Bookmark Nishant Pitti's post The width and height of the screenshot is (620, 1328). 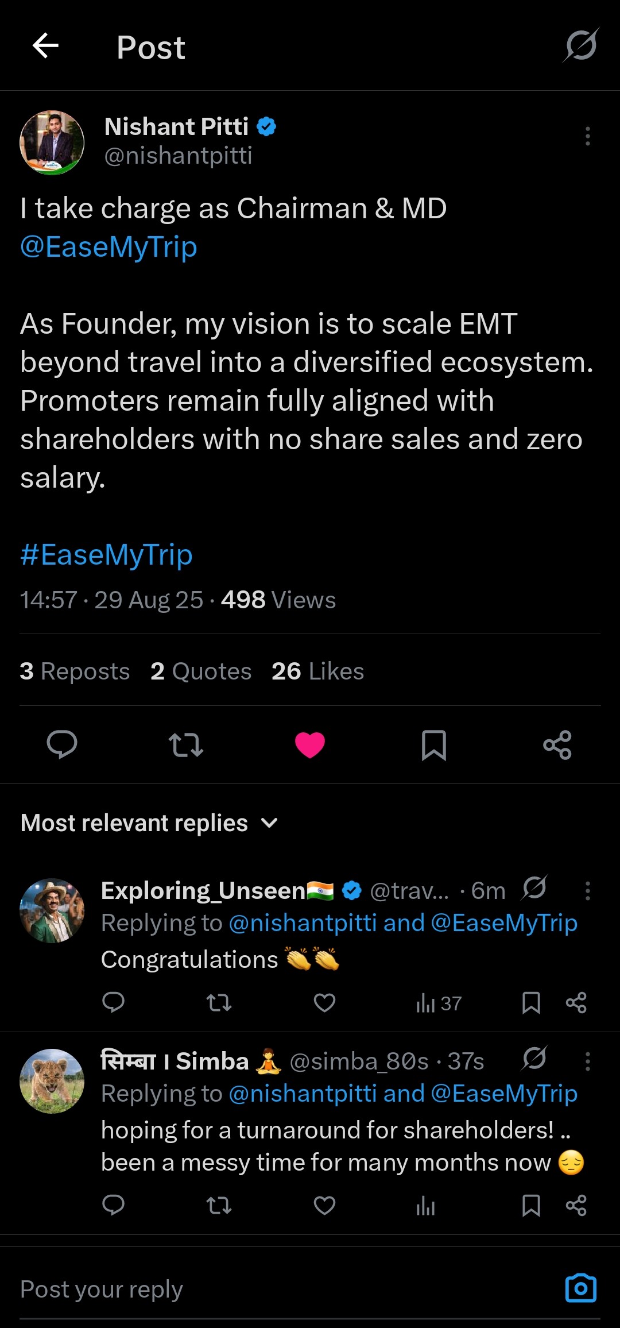433,745
